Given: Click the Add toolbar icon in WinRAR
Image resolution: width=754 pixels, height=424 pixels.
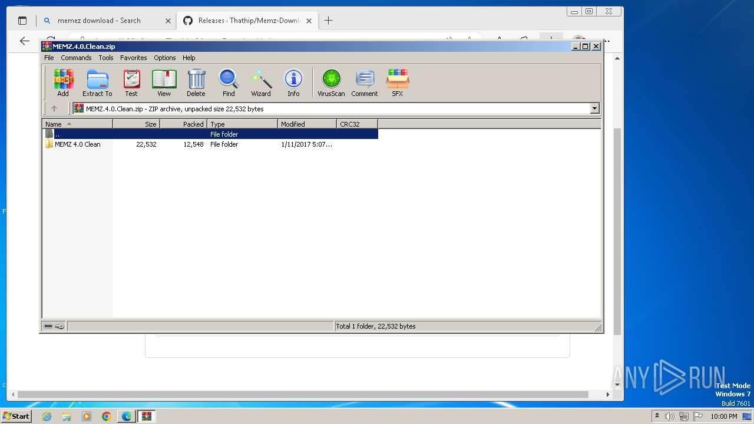Looking at the screenshot, I should pos(63,82).
